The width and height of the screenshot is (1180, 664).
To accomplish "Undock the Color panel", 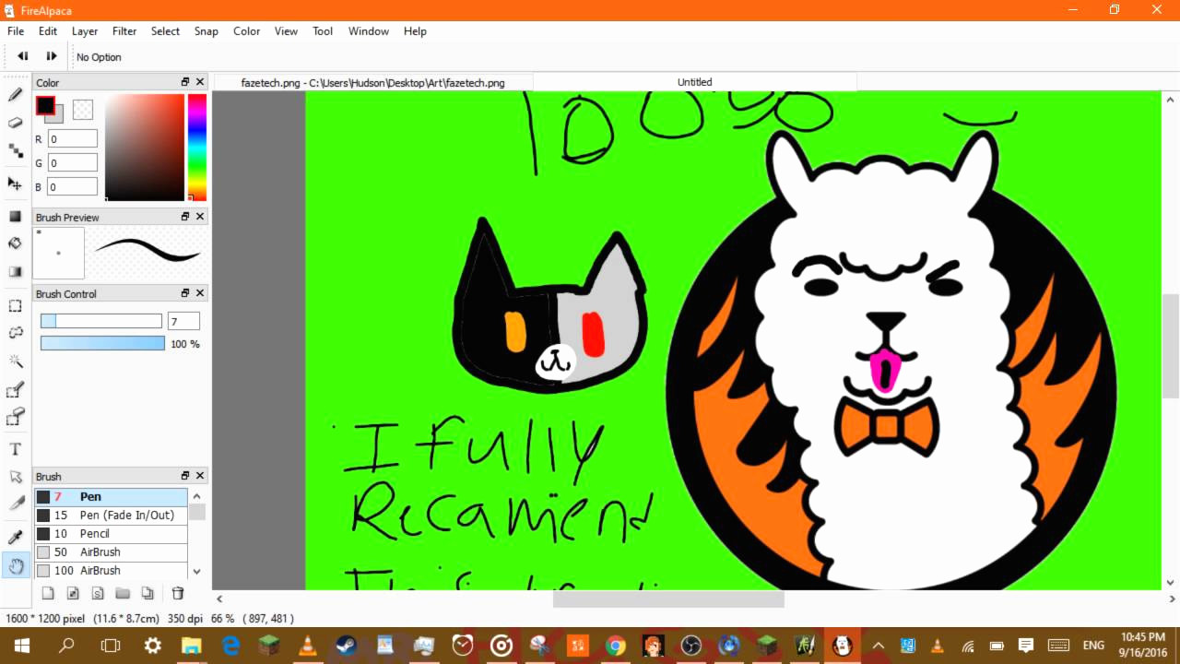I will (184, 81).
